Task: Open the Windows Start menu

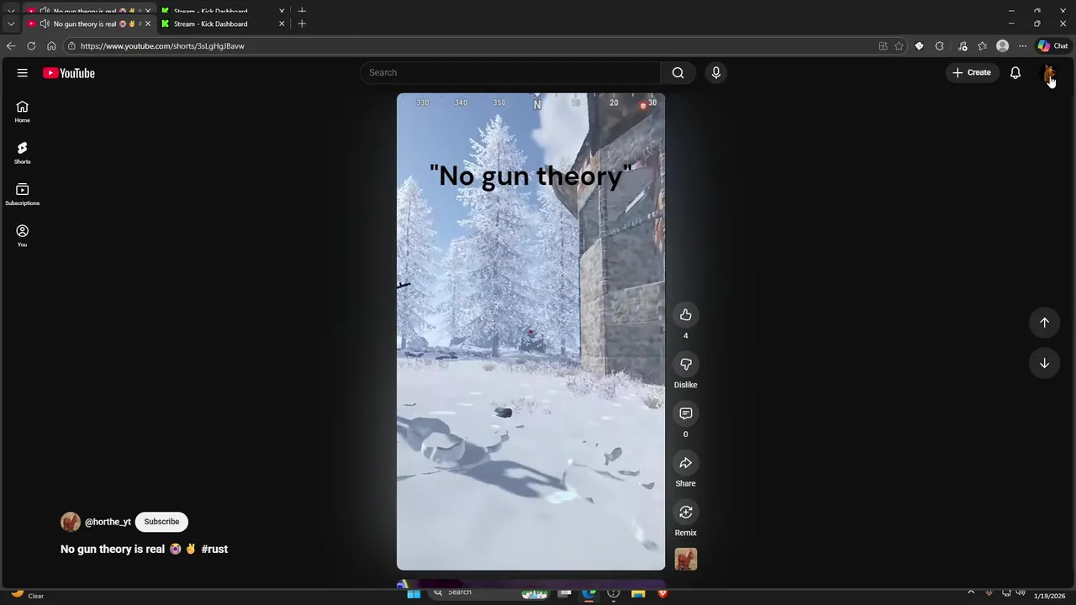Action: pos(414,593)
